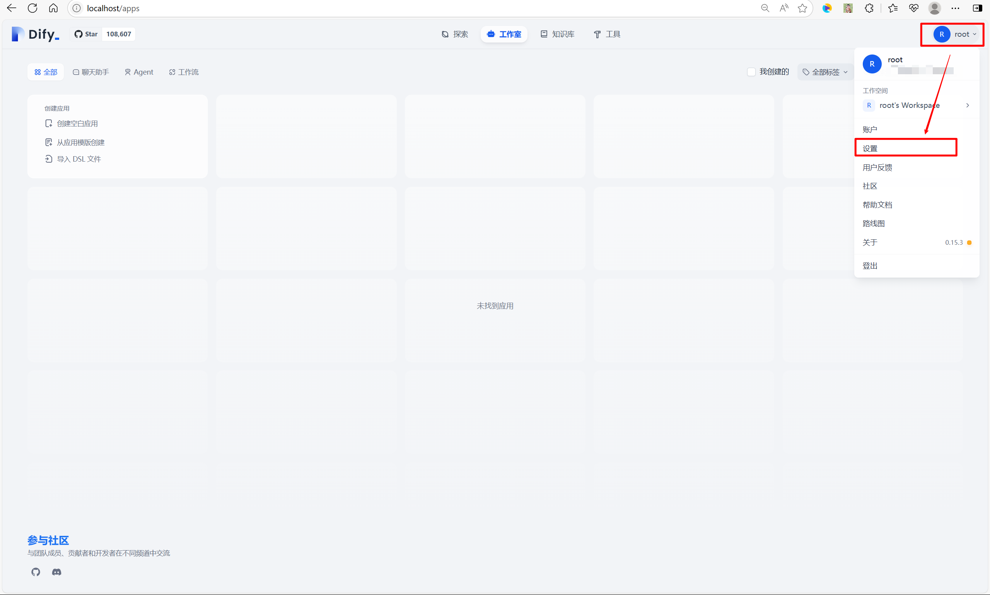
Task: Expand the 全部标签 tag filter dropdown
Action: tap(825, 72)
